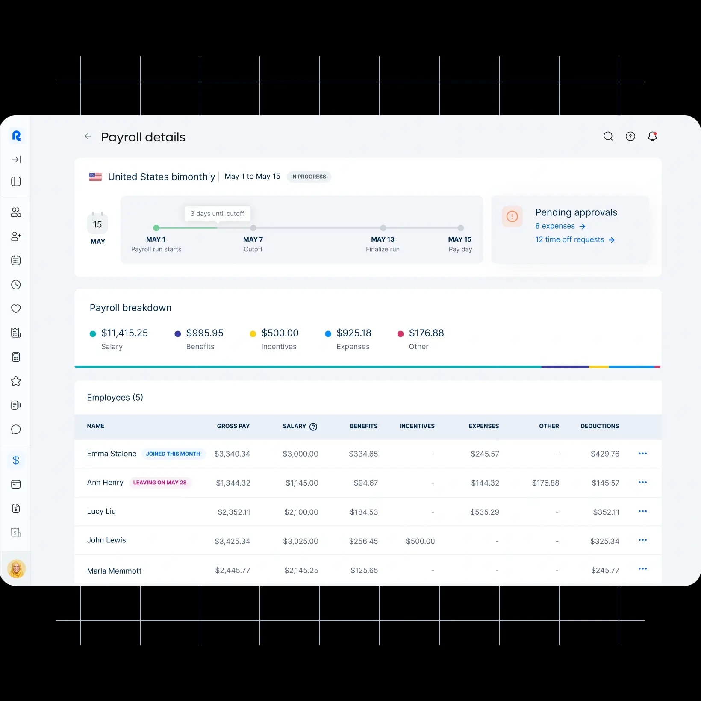The width and height of the screenshot is (701, 701).
Task: Sort by the INCENTIVES column header
Action: click(x=417, y=426)
